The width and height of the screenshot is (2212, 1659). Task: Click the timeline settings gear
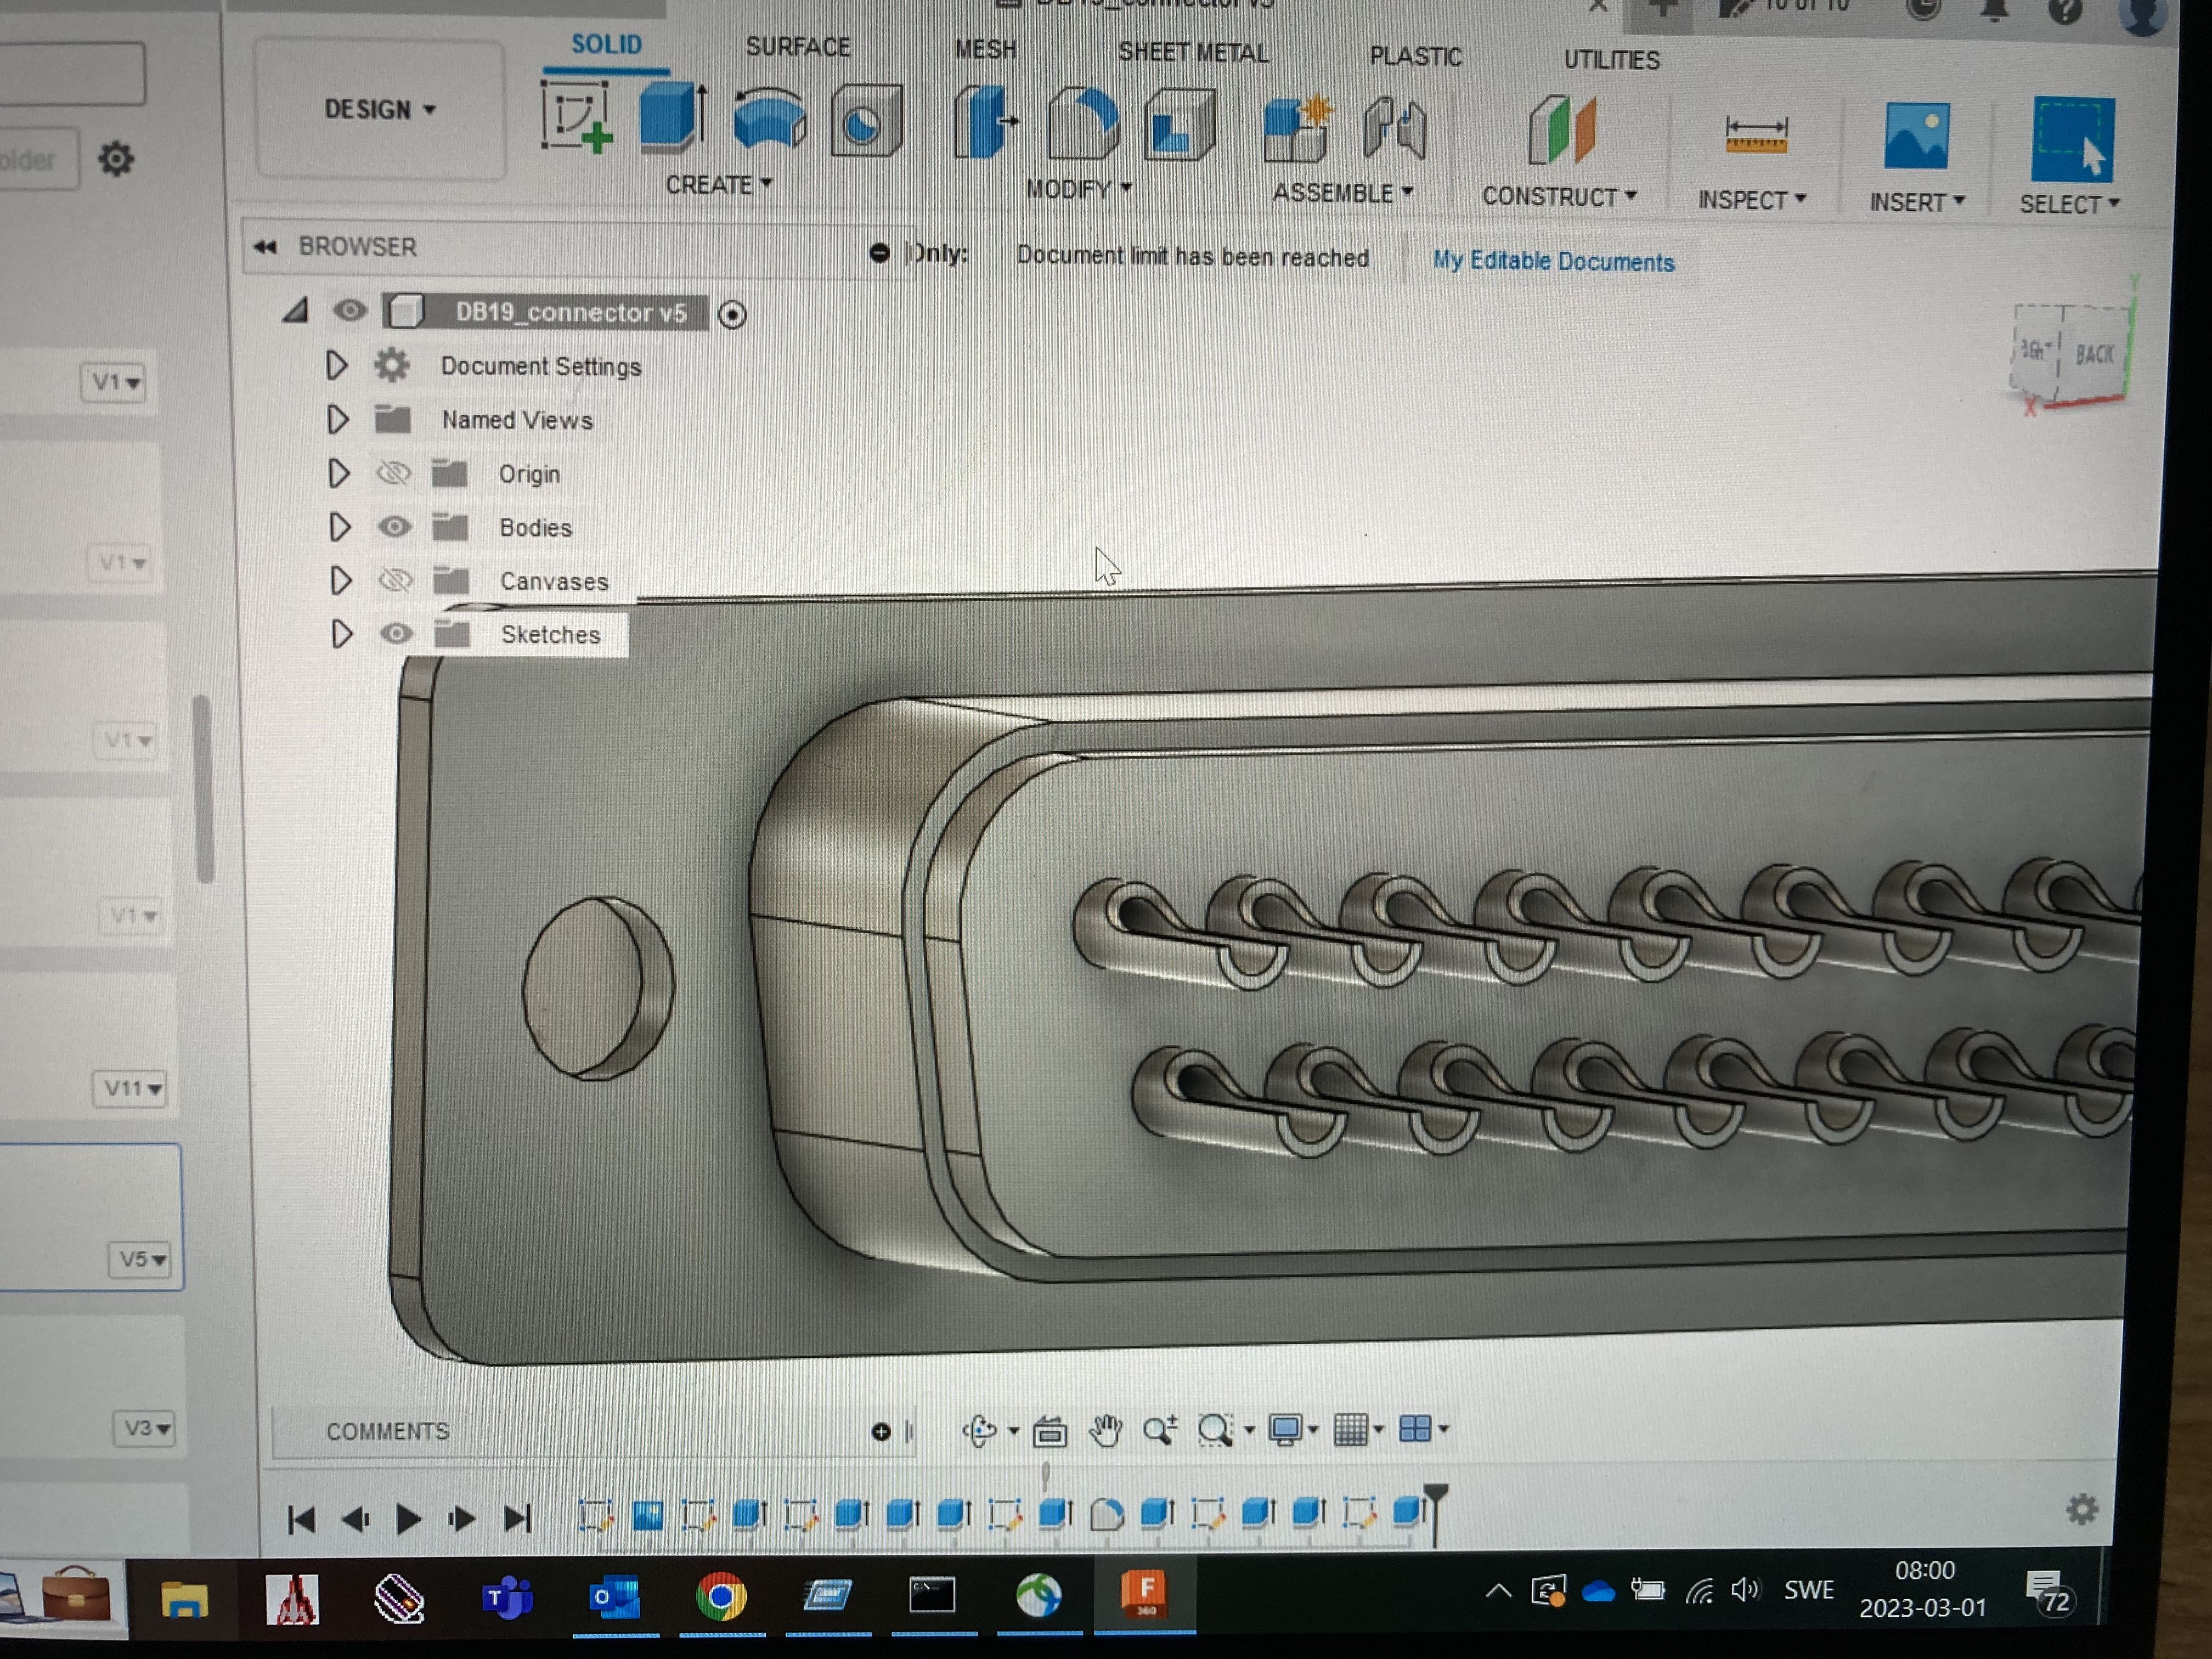tap(2081, 1510)
